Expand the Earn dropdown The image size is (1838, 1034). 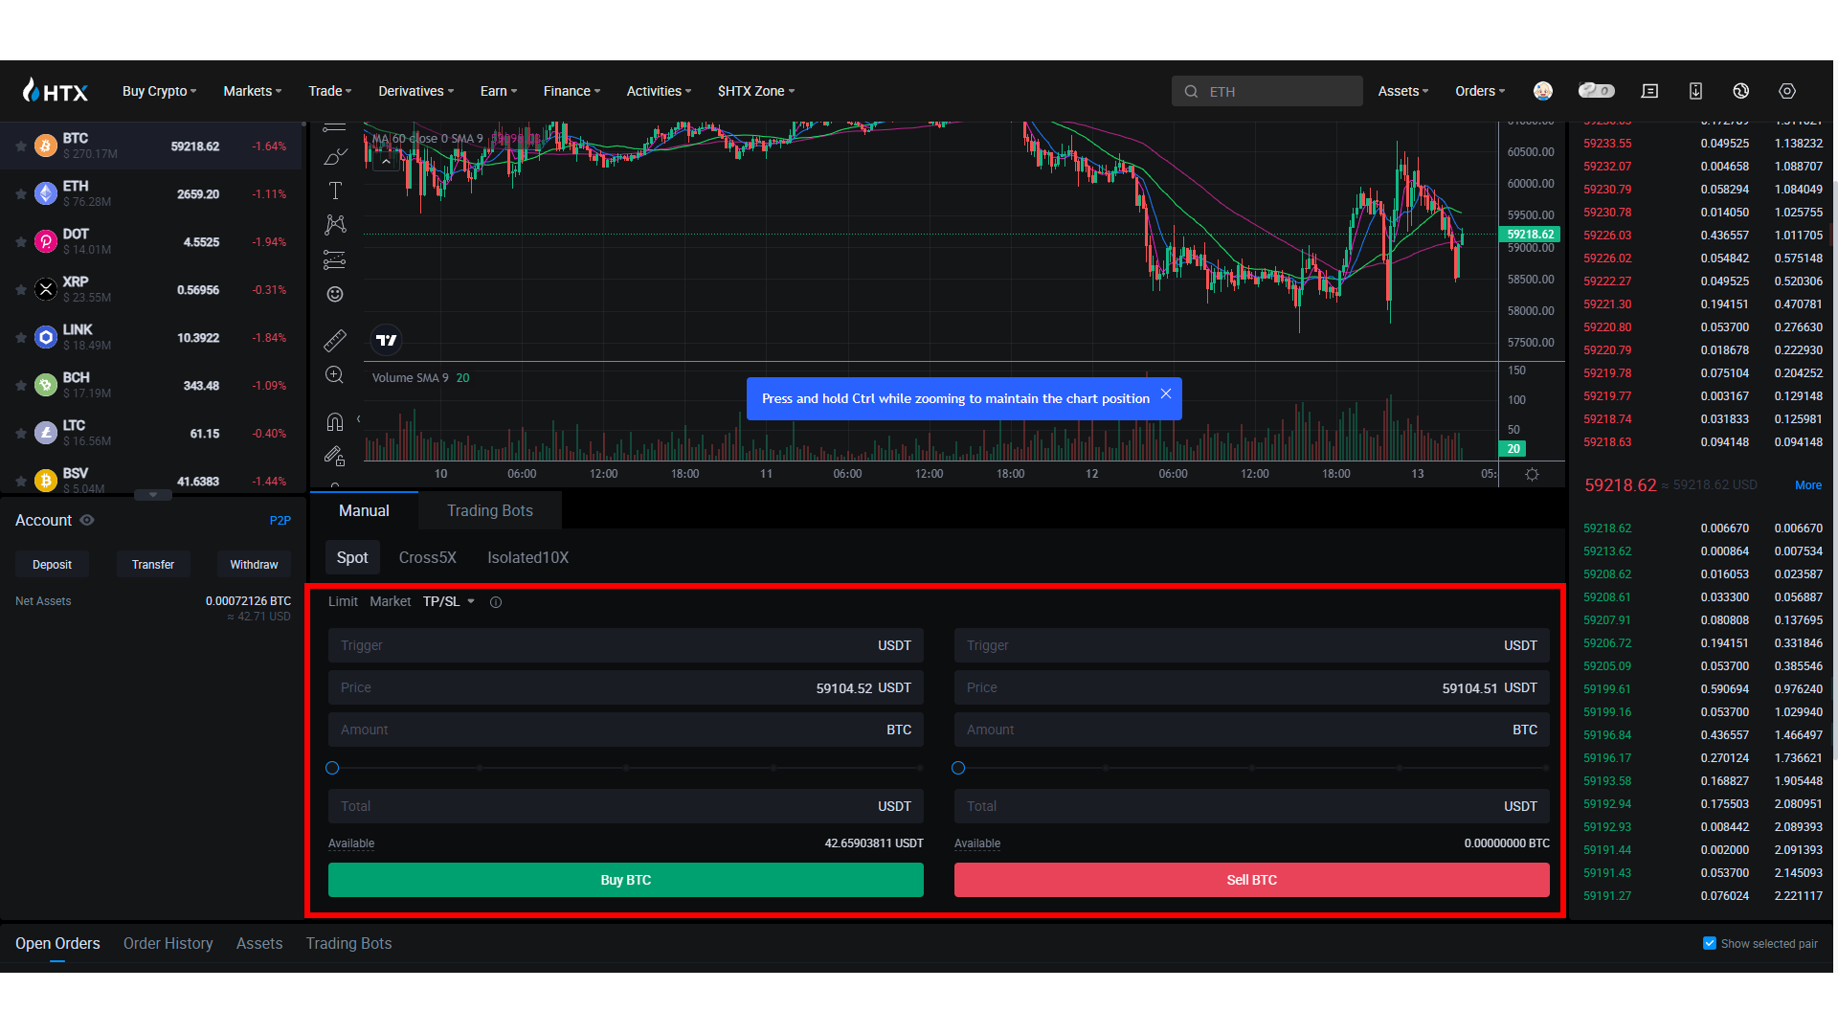pyautogui.click(x=499, y=91)
